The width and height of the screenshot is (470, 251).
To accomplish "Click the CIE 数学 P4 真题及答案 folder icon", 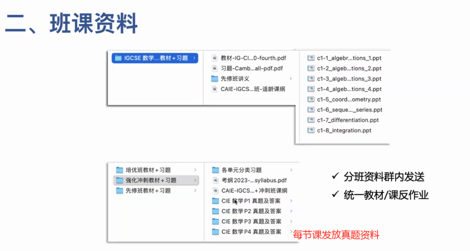I will click(215, 232).
